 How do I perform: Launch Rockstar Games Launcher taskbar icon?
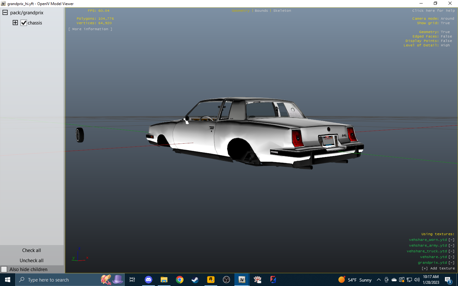pyautogui.click(x=211, y=280)
